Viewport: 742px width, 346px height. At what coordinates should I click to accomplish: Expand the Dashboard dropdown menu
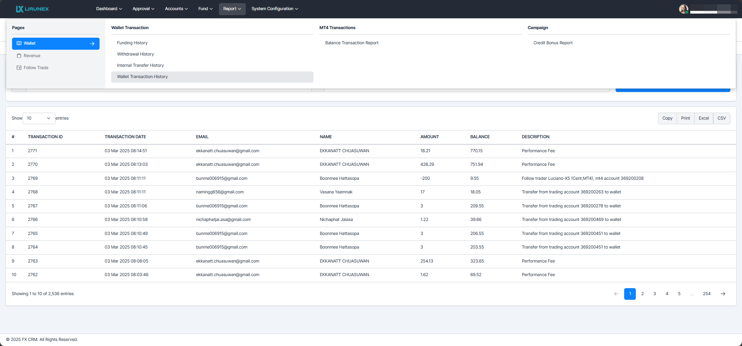109,9
